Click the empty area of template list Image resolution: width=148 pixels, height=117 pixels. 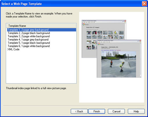41,67
